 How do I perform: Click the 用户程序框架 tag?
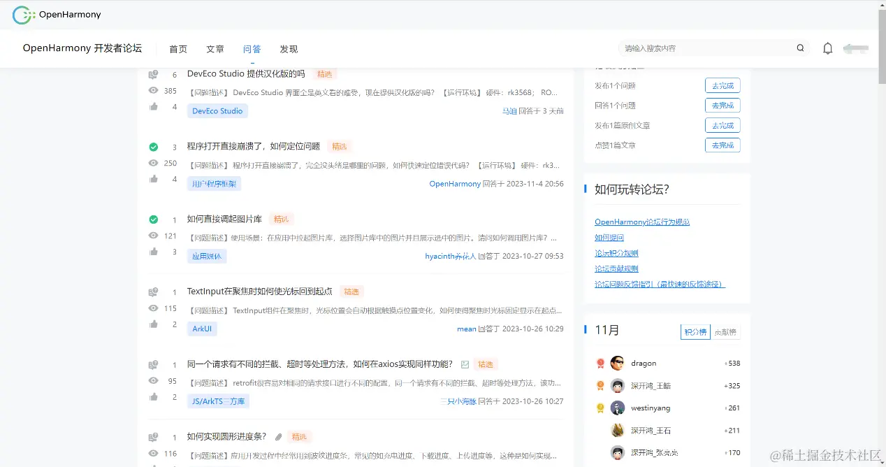(214, 184)
